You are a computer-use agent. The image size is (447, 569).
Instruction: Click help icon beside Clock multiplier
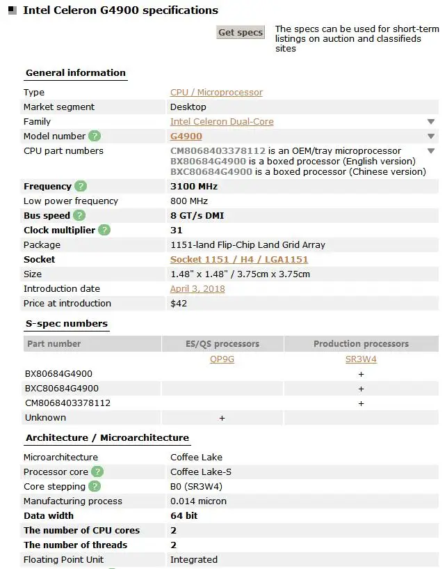point(104,231)
